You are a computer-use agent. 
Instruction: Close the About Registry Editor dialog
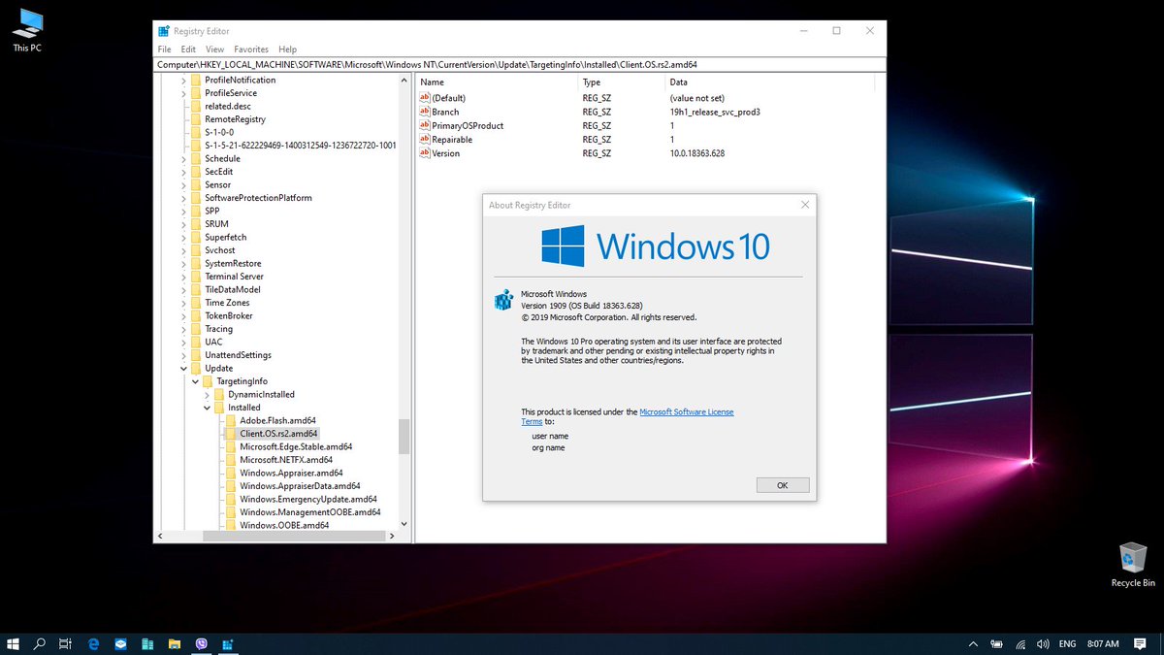[x=804, y=205]
